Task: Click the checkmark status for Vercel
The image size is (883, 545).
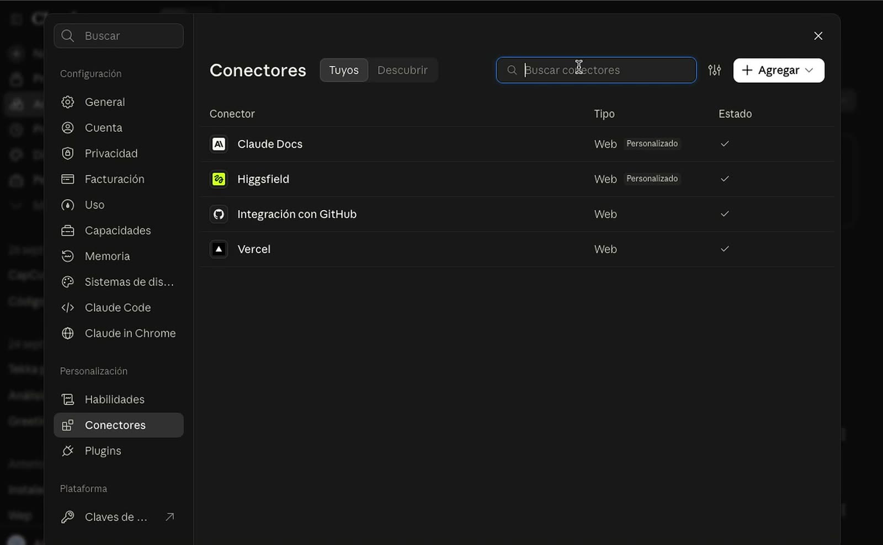Action: pos(725,249)
